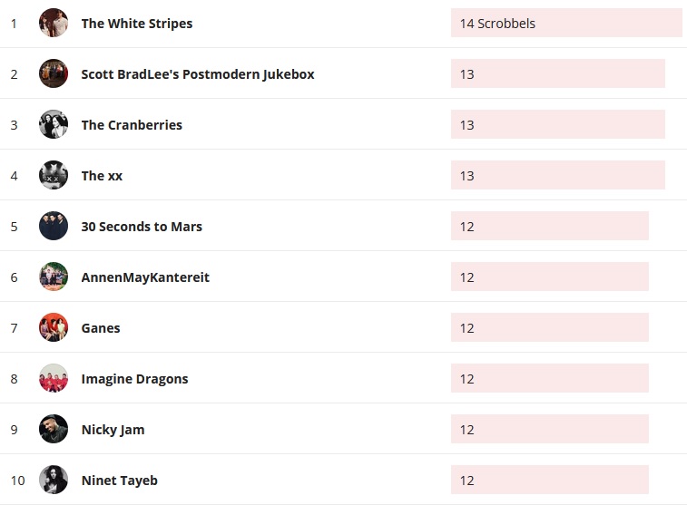
Task: Open The White Stripes artist link
Action: 137,24
